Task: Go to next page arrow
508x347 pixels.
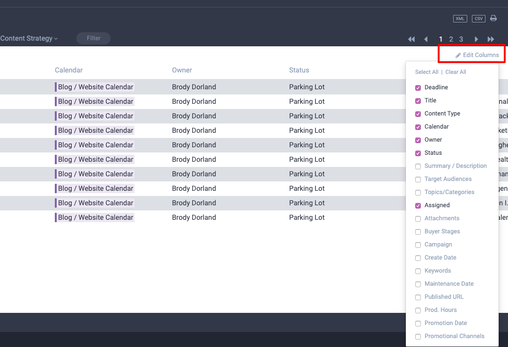Action: tap(476, 39)
